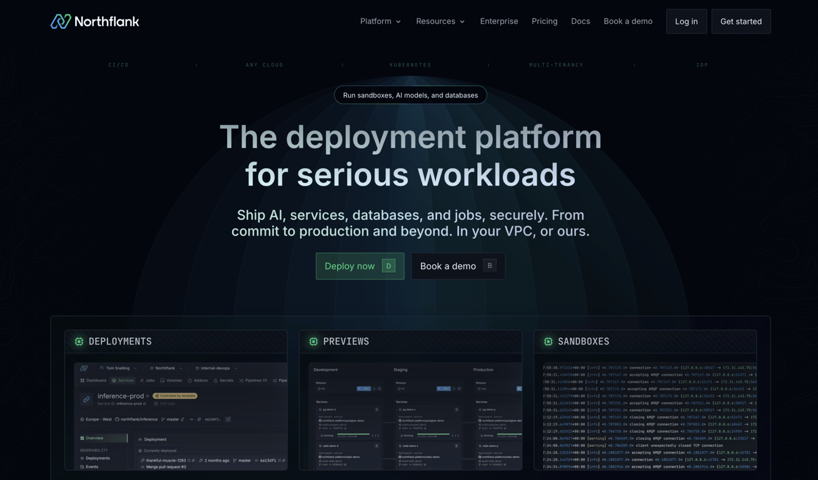This screenshot has height=480, width=818.
Task: Select the Jobs tab in the Deployments preview
Action: coord(148,380)
